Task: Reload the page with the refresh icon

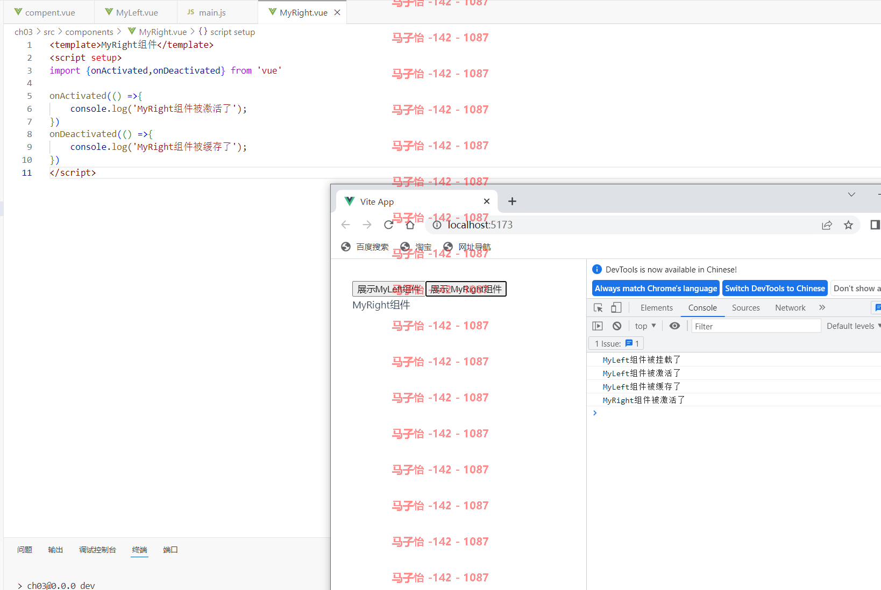Action: tap(388, 225)
